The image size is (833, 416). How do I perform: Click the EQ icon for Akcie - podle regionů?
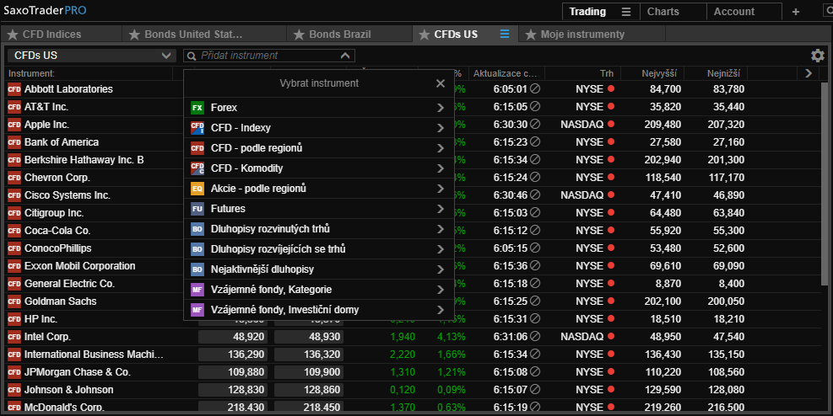(197, 188)
